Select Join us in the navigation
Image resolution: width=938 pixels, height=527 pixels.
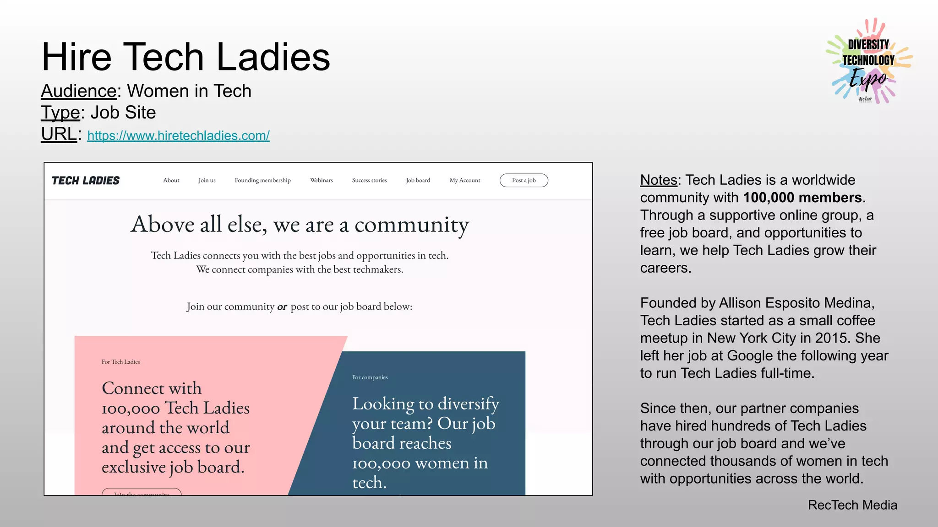[207, 180]
